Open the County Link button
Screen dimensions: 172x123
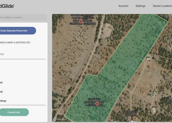14,112
